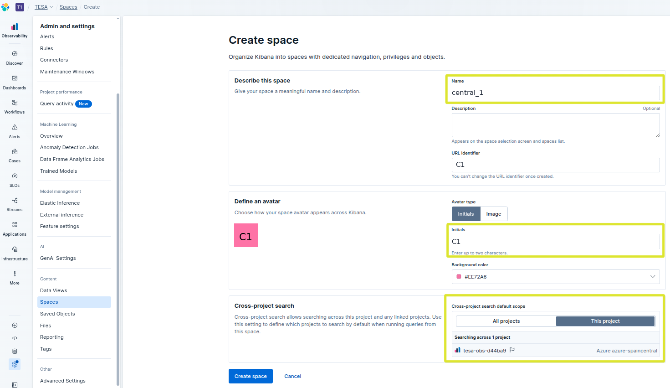Click the project icon before tesa-obs-d44ba9

click(457, 350)
